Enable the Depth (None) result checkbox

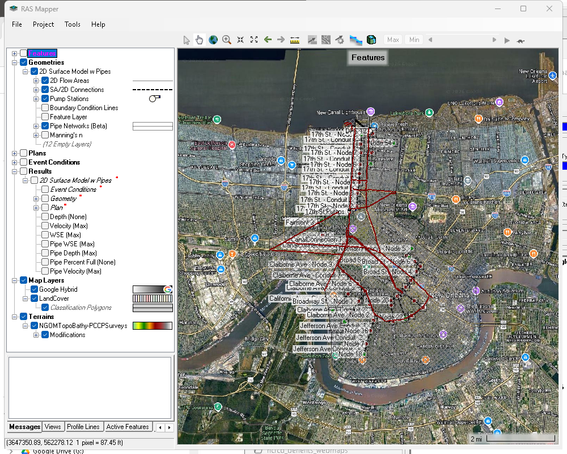pyautogui.click(x=45, y=216)
